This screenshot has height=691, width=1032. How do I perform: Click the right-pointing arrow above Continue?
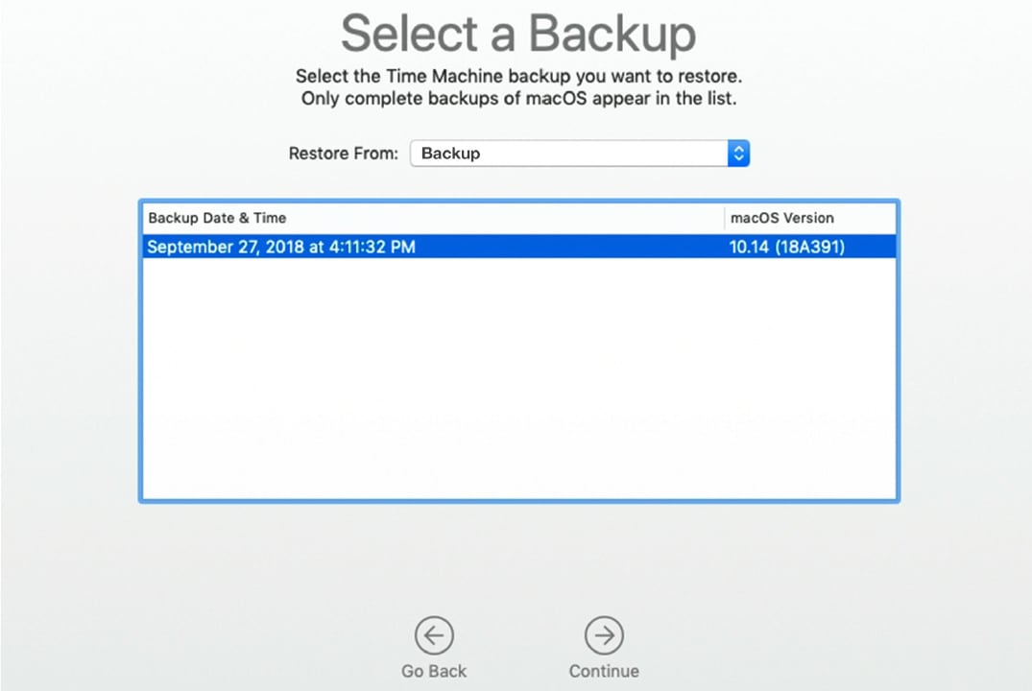click(x=604, y=634)
